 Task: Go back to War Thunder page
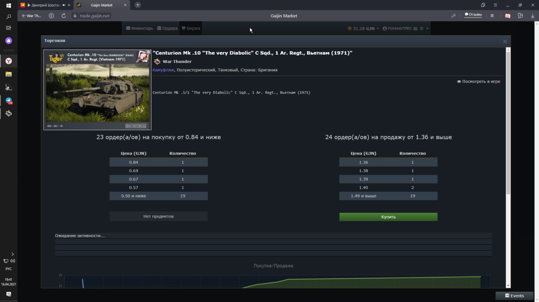(32, 16)
